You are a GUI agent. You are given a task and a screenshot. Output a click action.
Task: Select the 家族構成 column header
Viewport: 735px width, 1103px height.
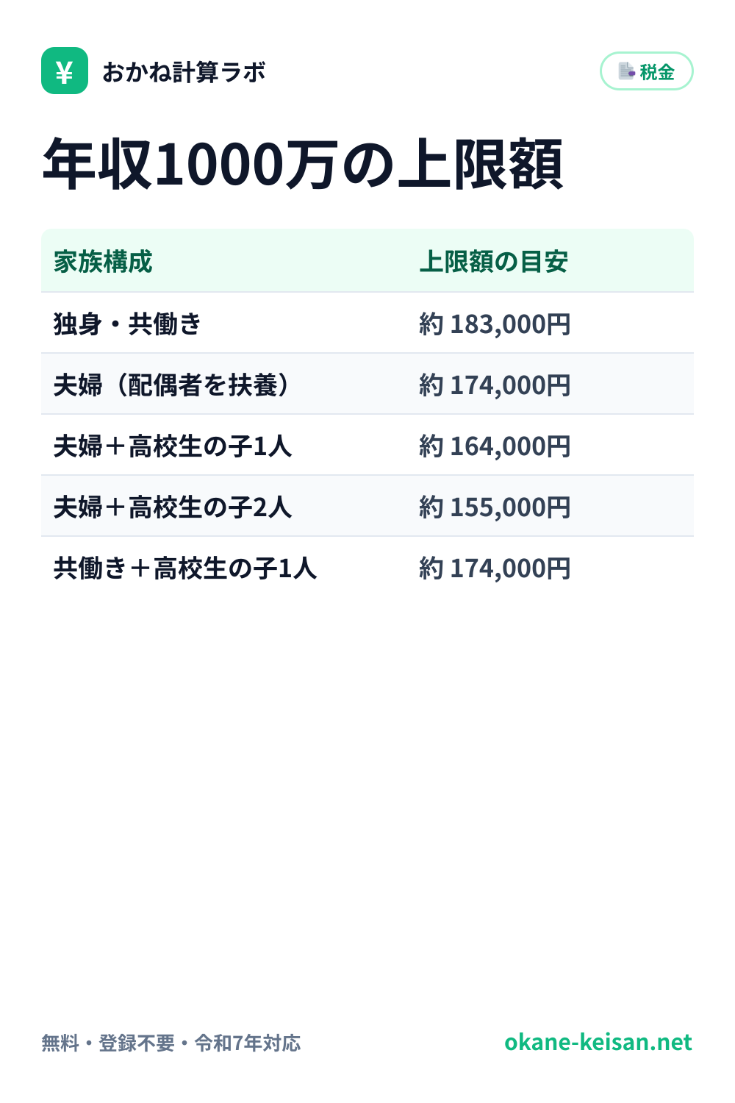coord(103,262)
